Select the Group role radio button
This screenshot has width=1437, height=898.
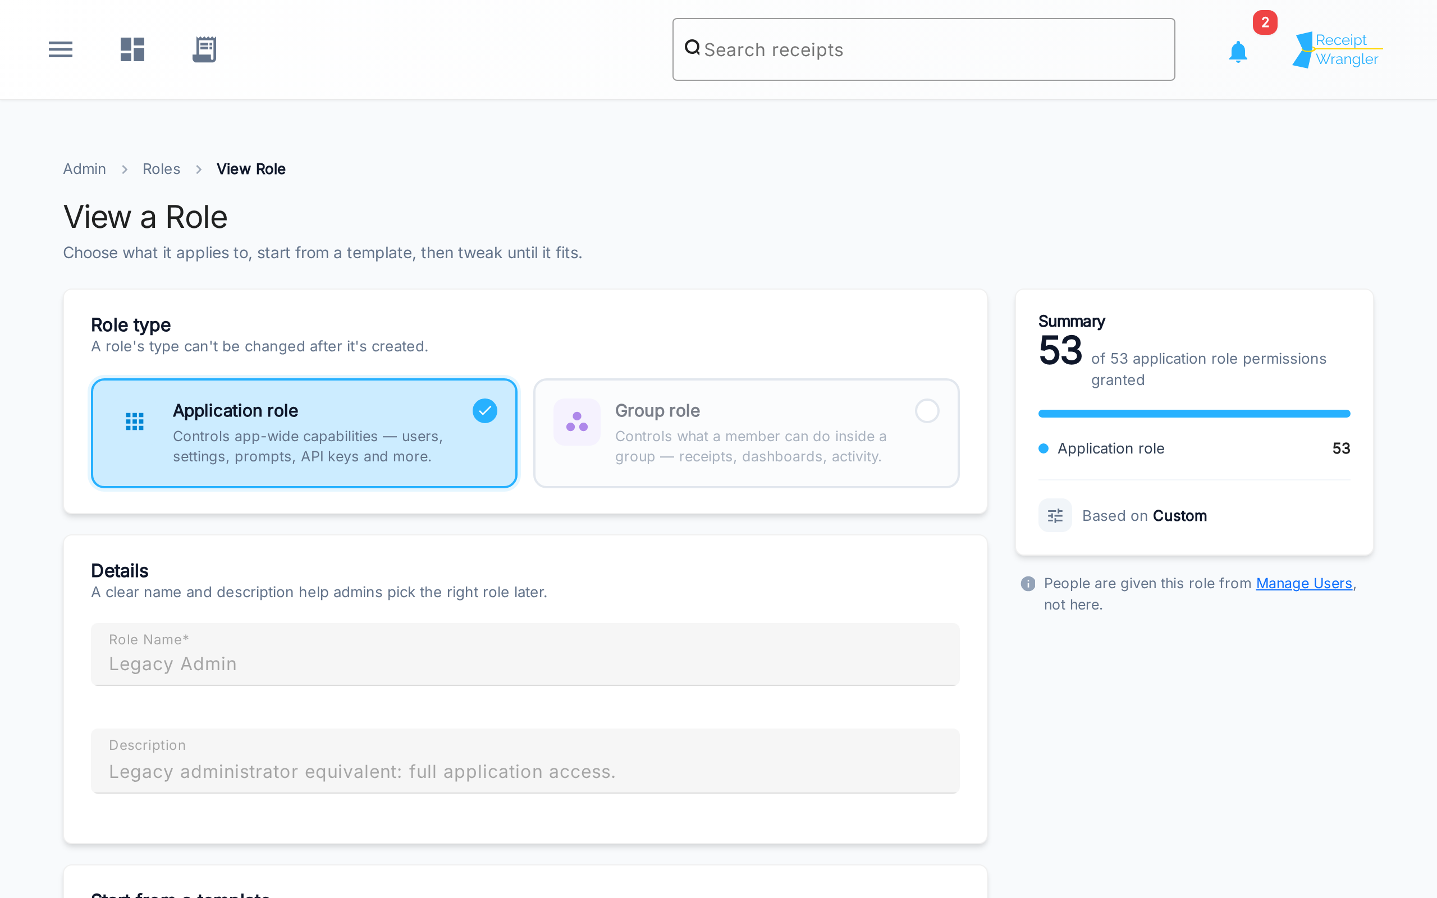pyautogui.click(x=926, y=411)
